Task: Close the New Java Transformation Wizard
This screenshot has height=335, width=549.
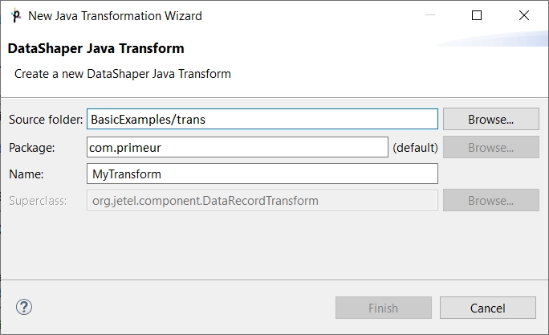Action: (x=524, y=15)
